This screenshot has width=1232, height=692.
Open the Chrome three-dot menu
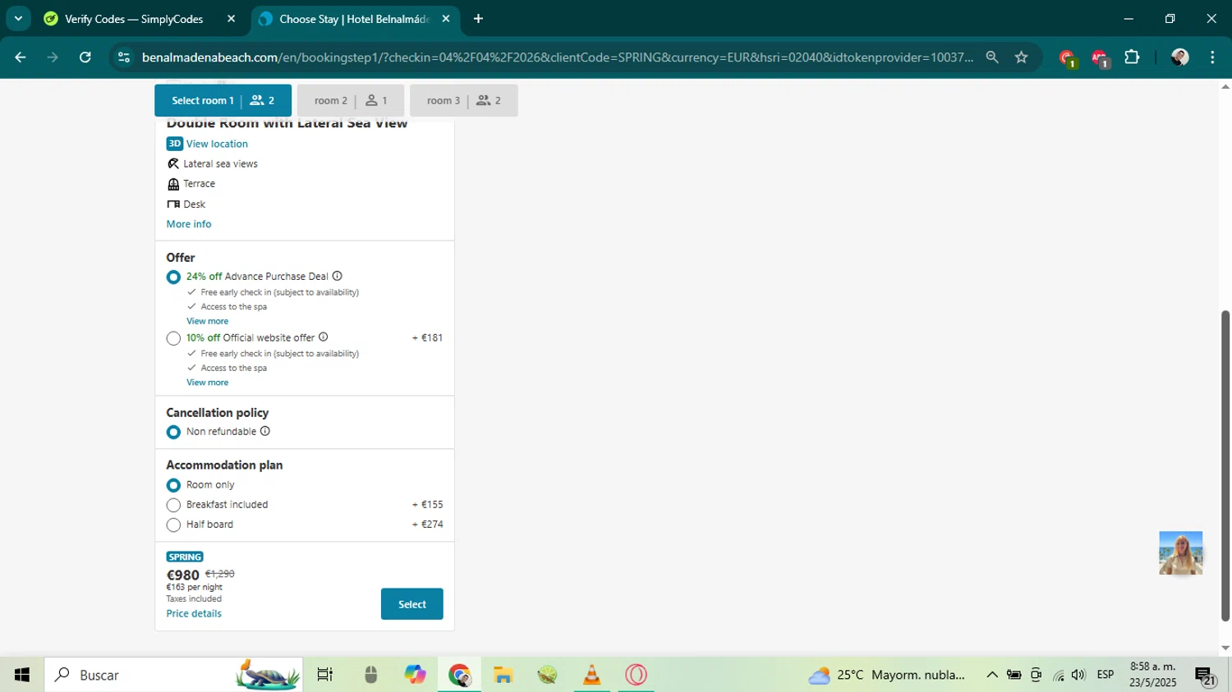coord(1212,57)
